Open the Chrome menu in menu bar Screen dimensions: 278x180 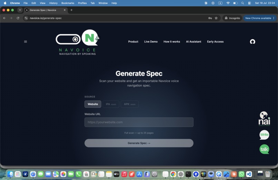pos(15,3)
